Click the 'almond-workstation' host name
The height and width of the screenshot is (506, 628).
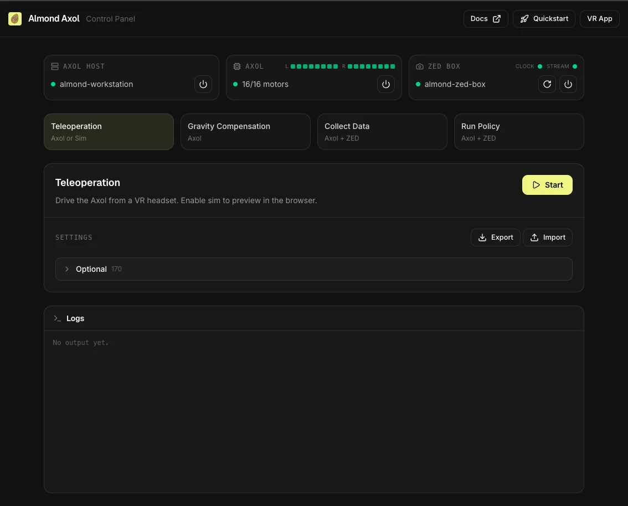click(96, 84)
